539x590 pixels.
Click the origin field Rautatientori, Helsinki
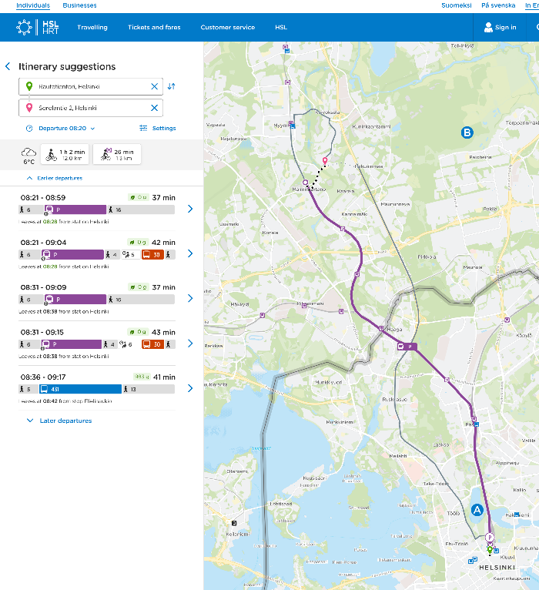[90, 86]
